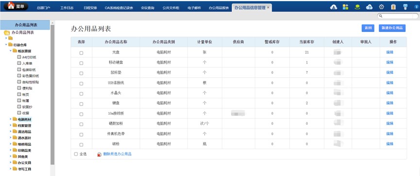Click the document icon beside A4打印纸
The height and width of the screenshot is (176, 420).
pyautogui.click(x=19, y=57)
